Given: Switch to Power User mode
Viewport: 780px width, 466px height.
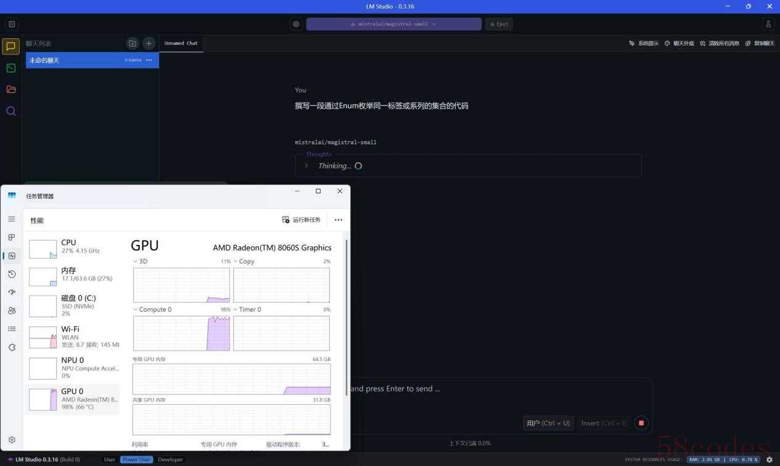Looking at the screenshot, I should click(x=137, y=460).
